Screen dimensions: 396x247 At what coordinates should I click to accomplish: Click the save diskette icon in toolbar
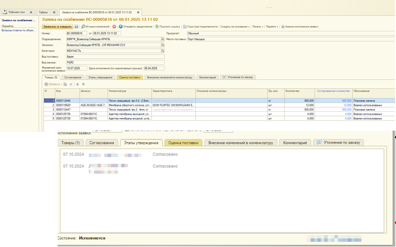point(76,27)
